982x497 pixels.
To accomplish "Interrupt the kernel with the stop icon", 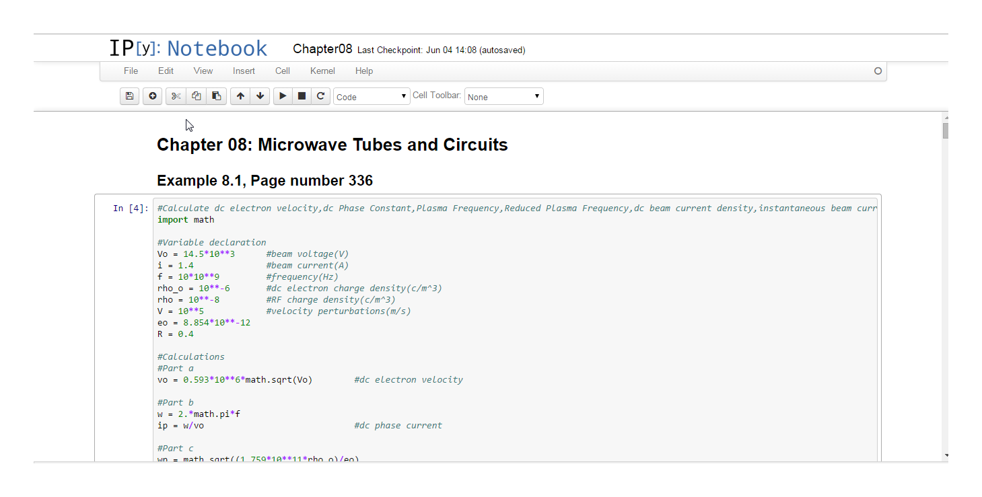I will click(302, 96).
